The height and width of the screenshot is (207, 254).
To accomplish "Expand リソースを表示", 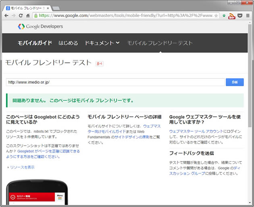I will click(22, 167).
